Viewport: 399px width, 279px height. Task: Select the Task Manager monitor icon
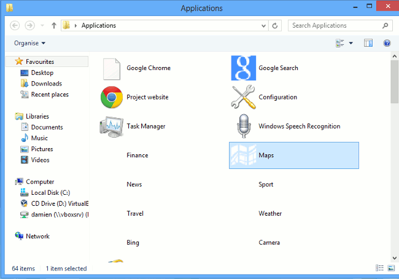tap(112, 127)
